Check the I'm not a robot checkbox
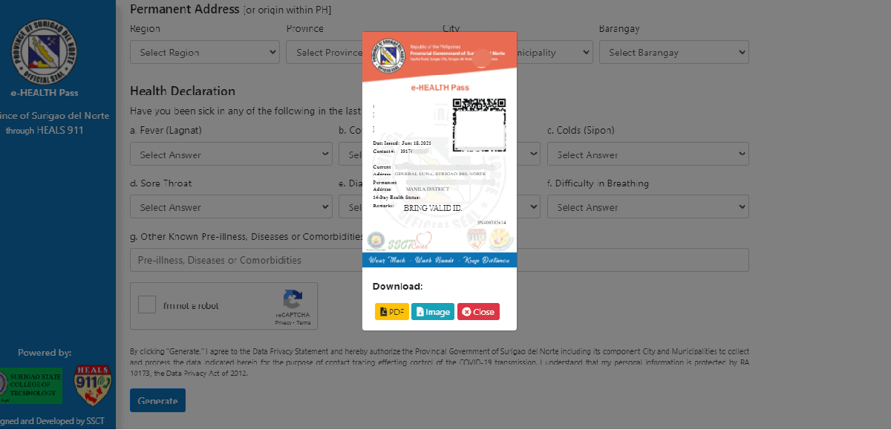The height and width of the screenshot is (430, 891). pos(147,305)
